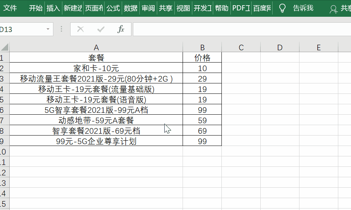
Task: Select the price 99 cell in row 6
Action: point(202,110)
